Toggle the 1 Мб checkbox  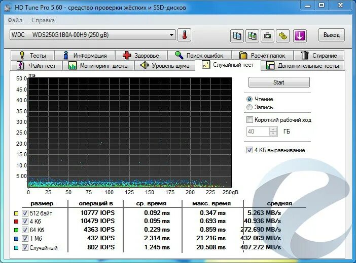coord(25,239)
